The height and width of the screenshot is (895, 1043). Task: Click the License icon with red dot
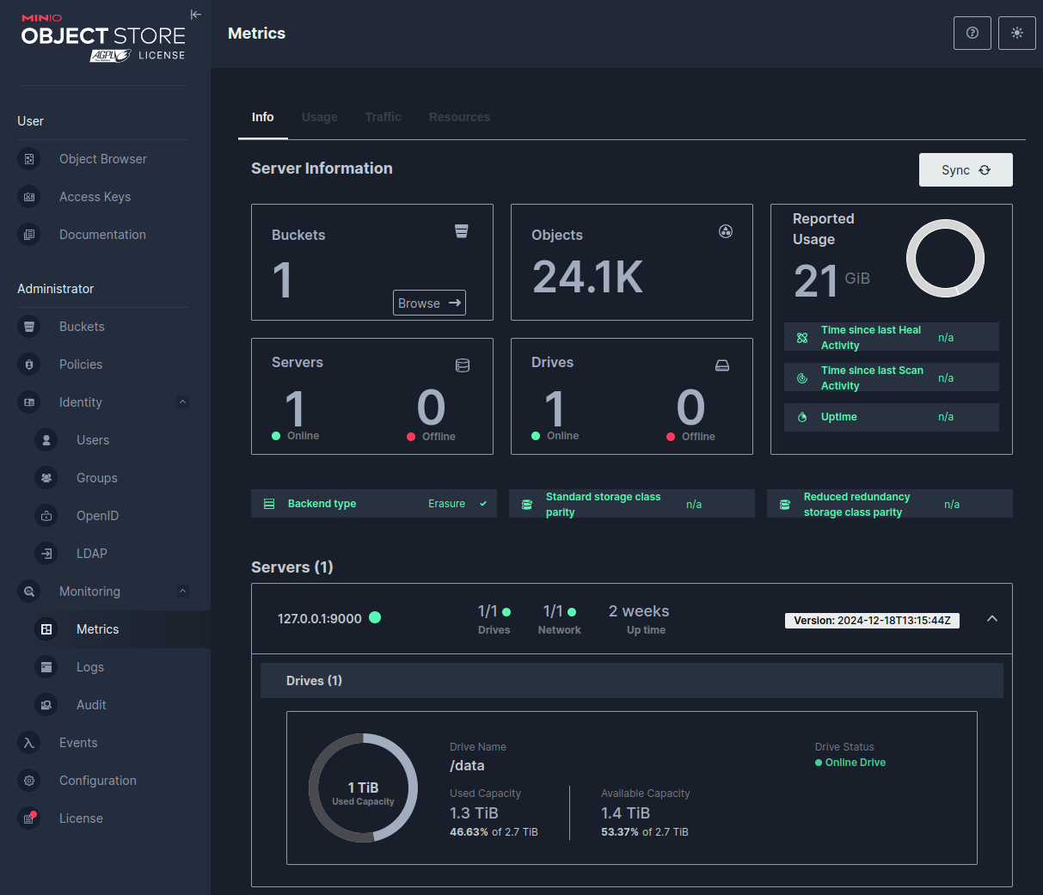29,818
